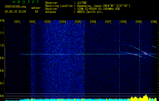Click the 0.8 kHz axis label
Screen dimensions: 159x101
(2, 71)
